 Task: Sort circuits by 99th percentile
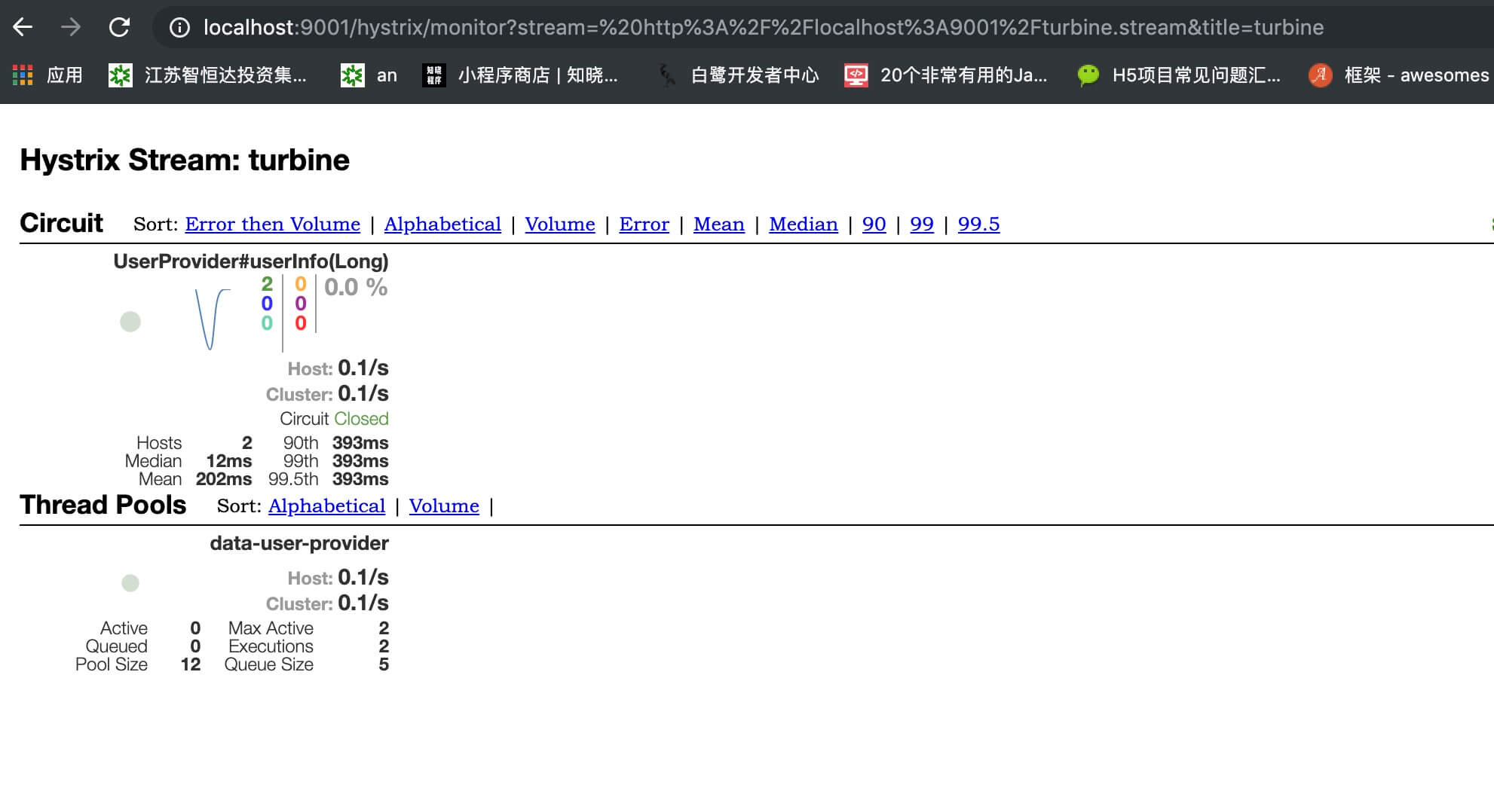[922, 224]
